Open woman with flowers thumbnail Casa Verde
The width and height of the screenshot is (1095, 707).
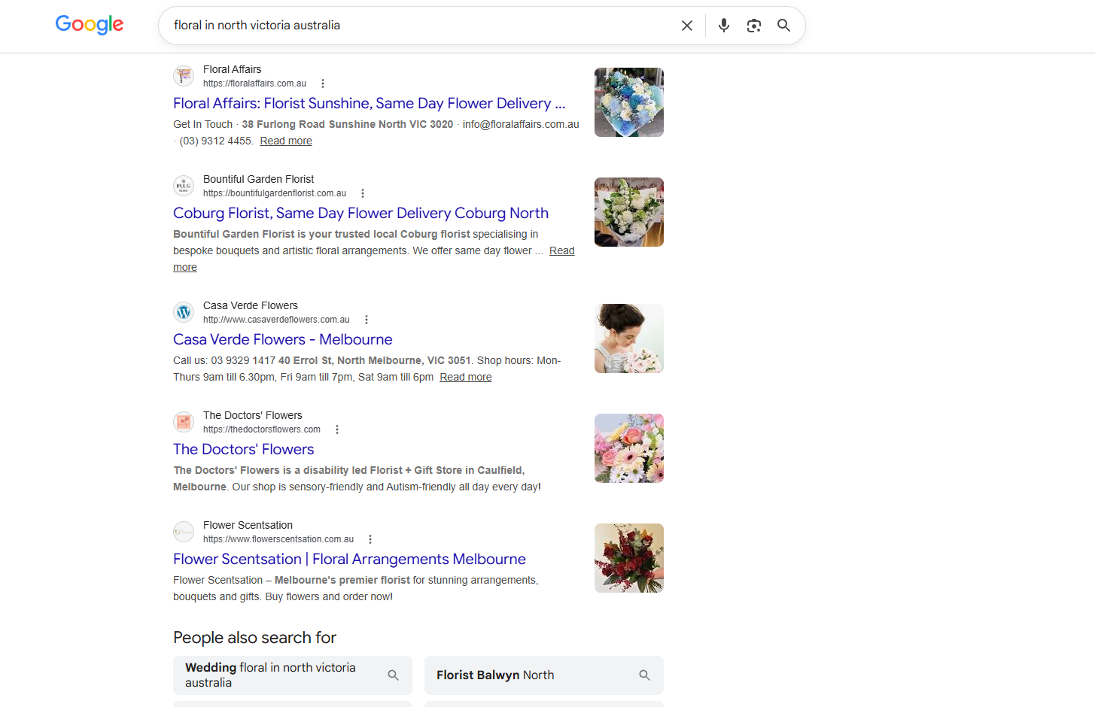pos(629,338)
